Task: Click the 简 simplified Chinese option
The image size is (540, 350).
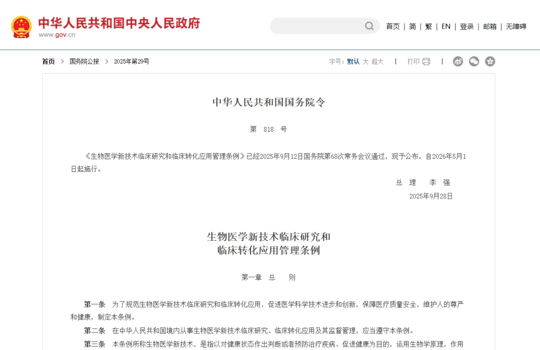Action: pyautogui.click(x=412, y=27)
